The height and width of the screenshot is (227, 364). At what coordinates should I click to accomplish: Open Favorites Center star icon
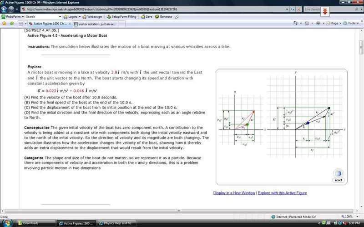point(4,24)
